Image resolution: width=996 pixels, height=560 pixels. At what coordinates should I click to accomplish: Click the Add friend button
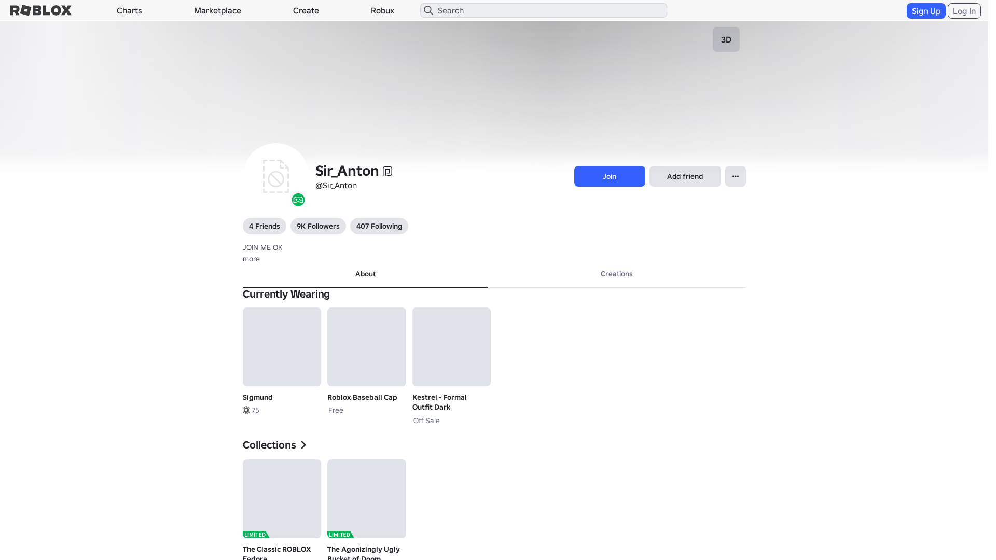click(685, 176)
